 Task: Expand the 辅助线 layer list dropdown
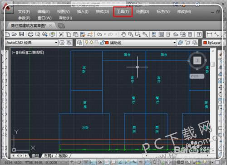pos(175,43)
